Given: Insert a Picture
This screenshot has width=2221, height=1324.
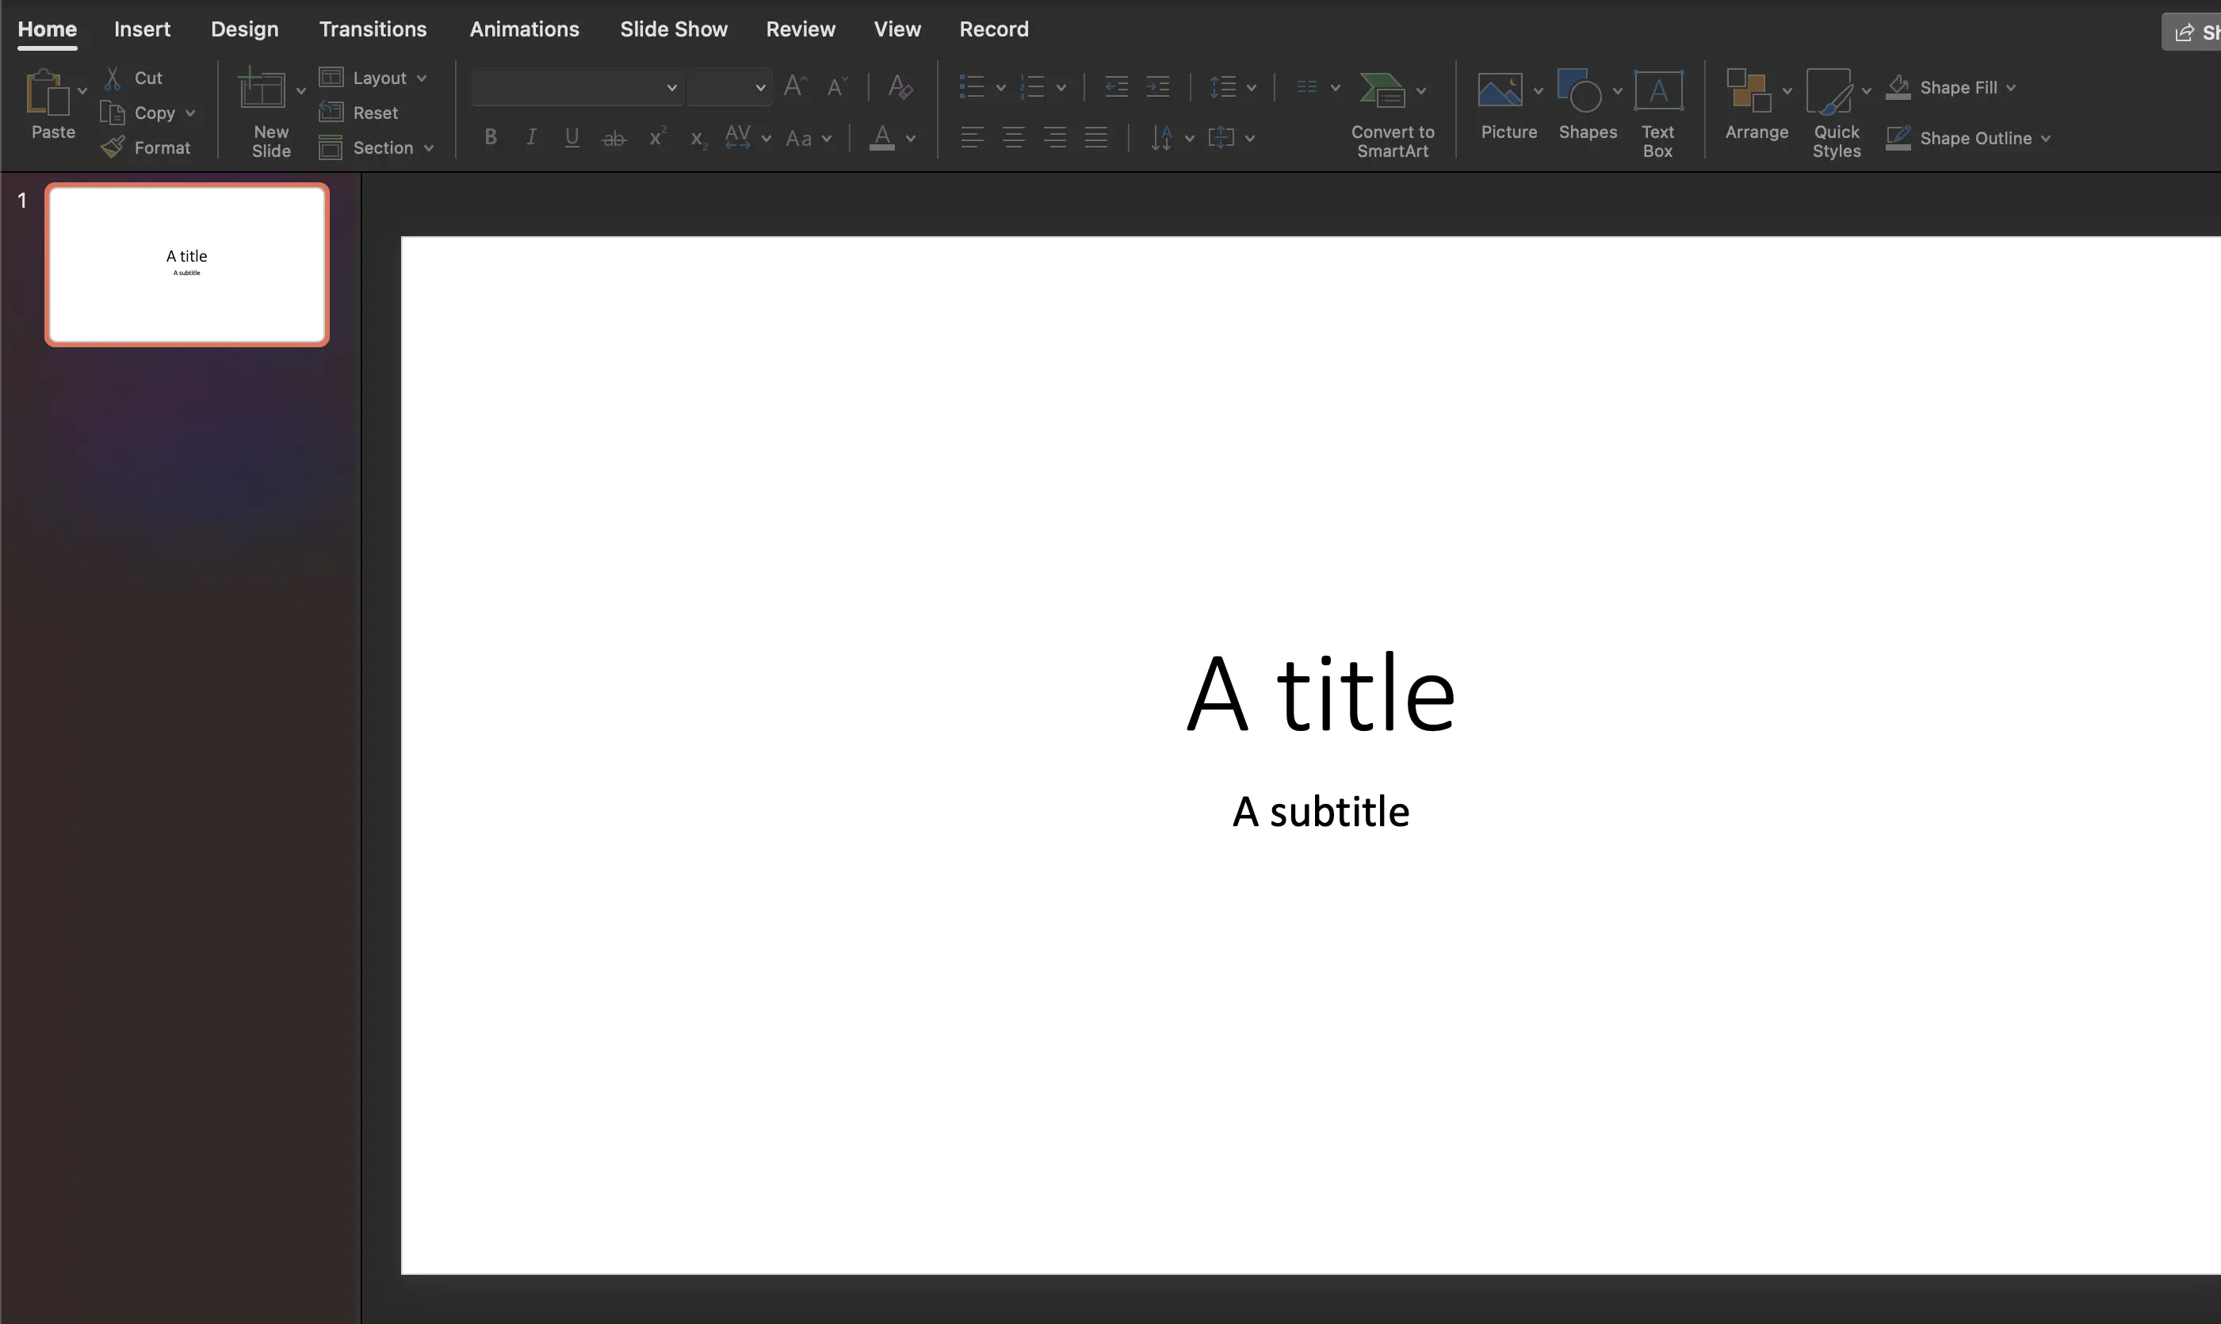Looking at the screenshot, I should (x=1508, y=105).
